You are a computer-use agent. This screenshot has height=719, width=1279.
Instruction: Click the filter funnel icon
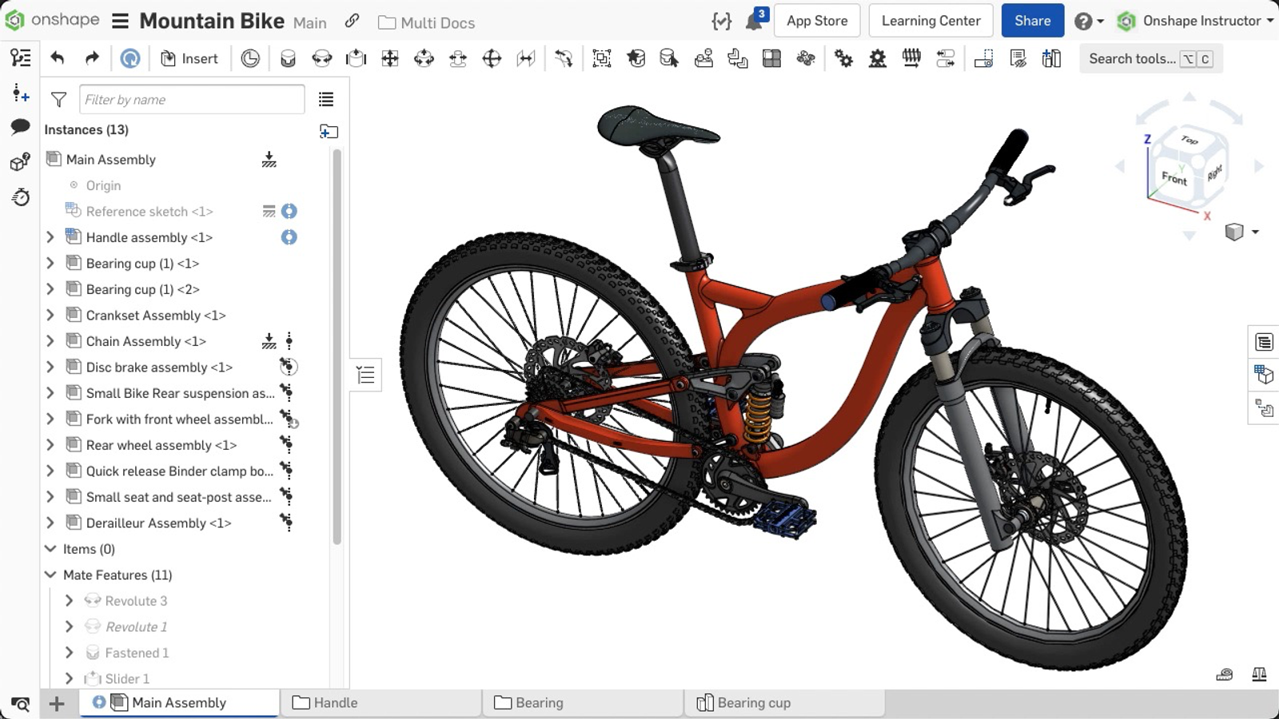click(x=58, y=100)
